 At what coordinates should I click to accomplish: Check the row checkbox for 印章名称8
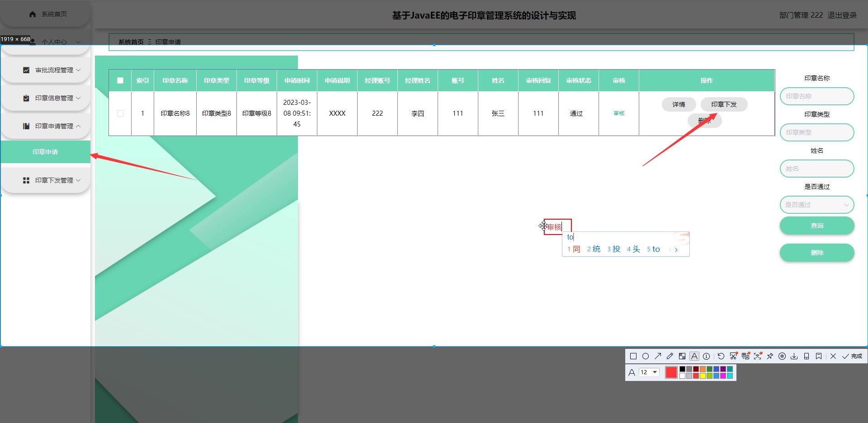click(120, 113)
